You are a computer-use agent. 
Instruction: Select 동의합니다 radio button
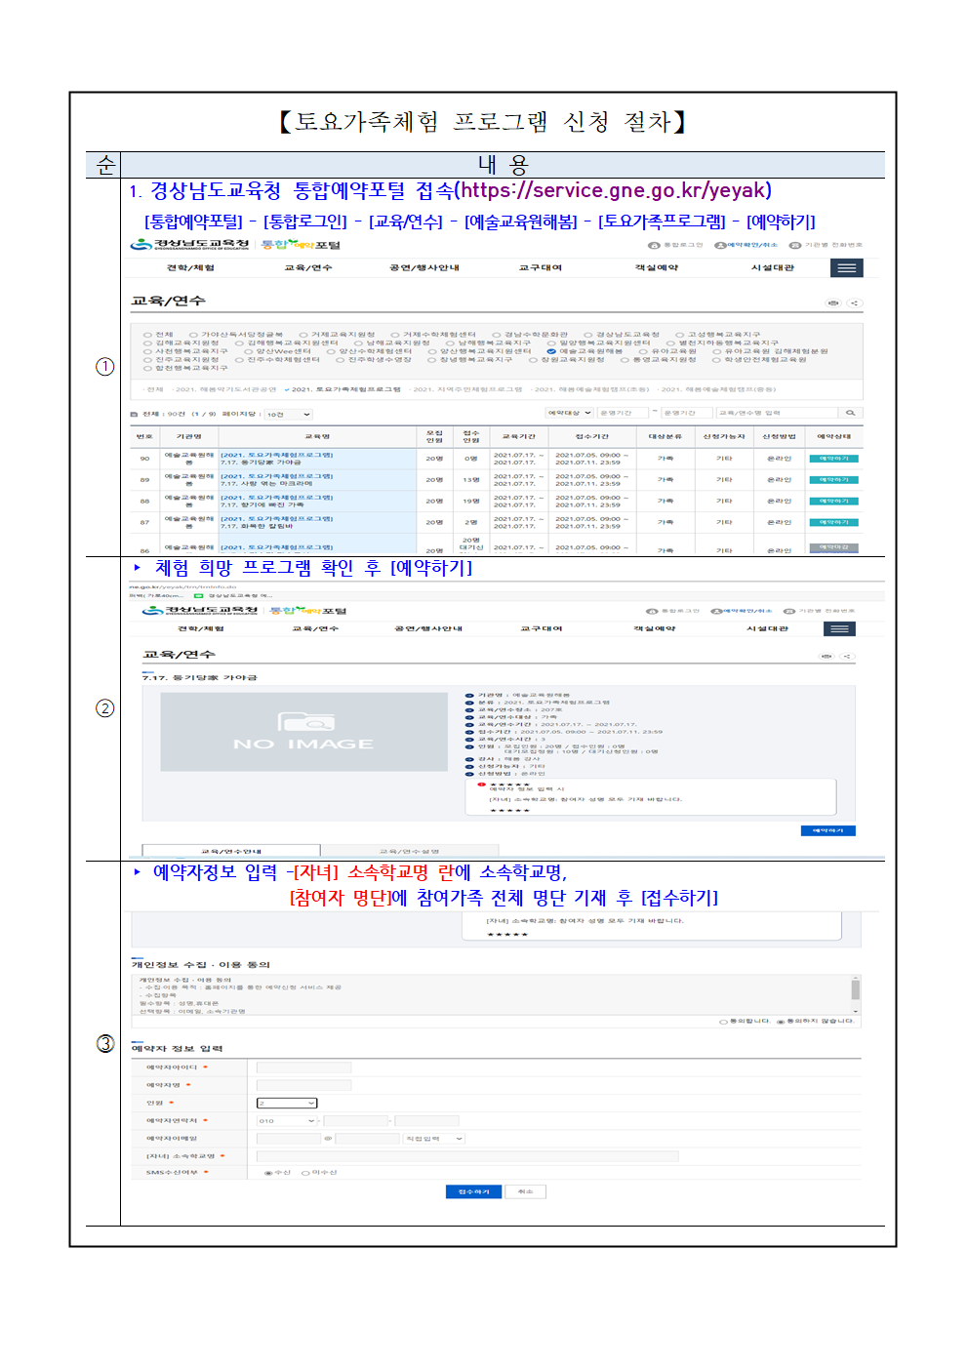[x=723, y=1022]
